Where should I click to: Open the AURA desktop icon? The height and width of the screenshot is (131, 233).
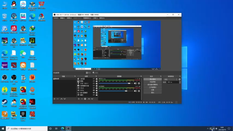click(x=5, y=42)
